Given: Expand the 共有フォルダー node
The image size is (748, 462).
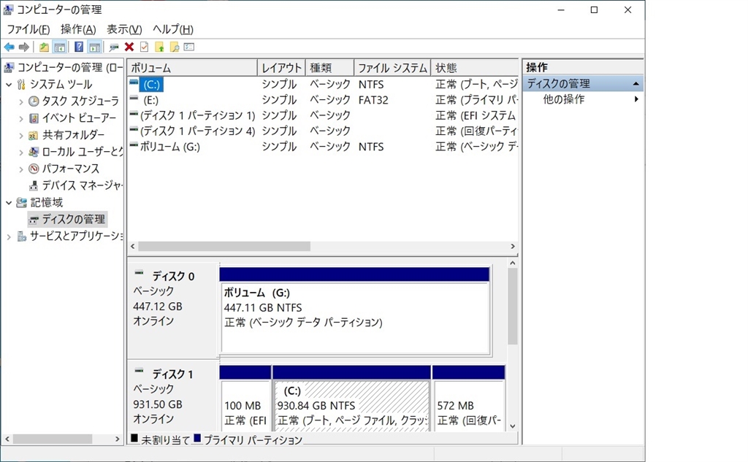Looking at the screenshot, I should (x=20, y=136).
